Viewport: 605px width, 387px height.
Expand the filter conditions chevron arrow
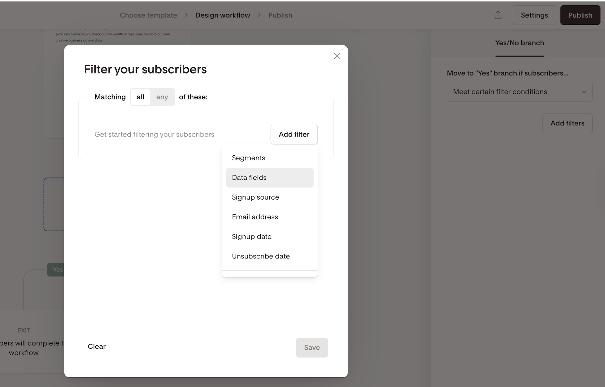[x=584, y=92]
